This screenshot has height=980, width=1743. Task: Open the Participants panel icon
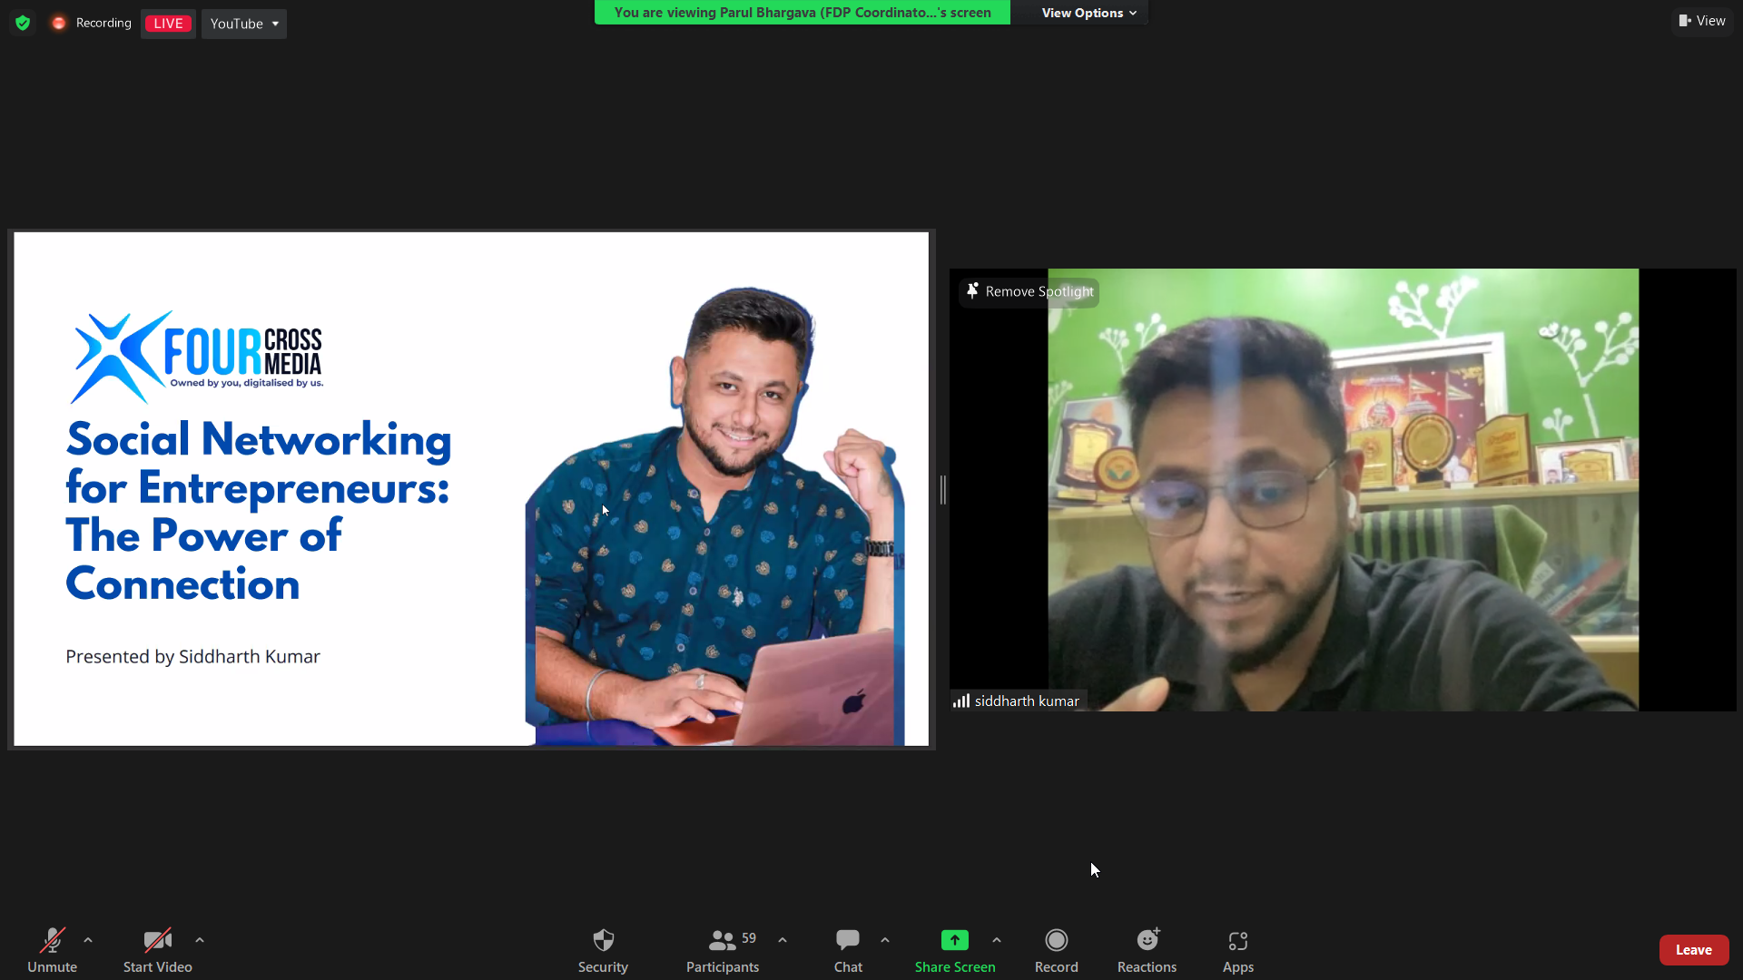click(x=722, y=940)
